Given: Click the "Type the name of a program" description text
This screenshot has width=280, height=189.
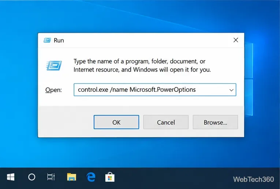Looking at the screenshot, I should coord(142,65).
